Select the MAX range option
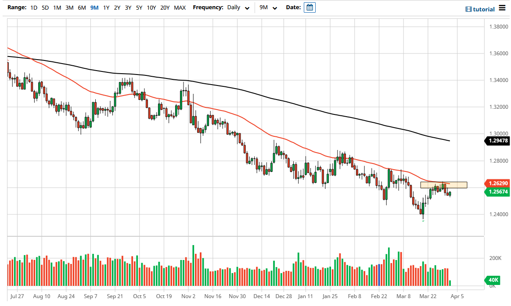The width and height of the screenshot is (511, 306). coord(180,7)
